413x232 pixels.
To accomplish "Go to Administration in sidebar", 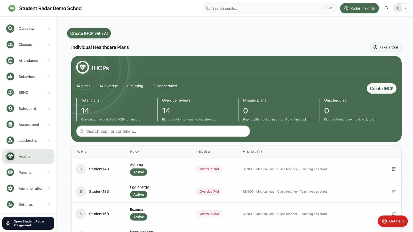I will click(28, 188).
